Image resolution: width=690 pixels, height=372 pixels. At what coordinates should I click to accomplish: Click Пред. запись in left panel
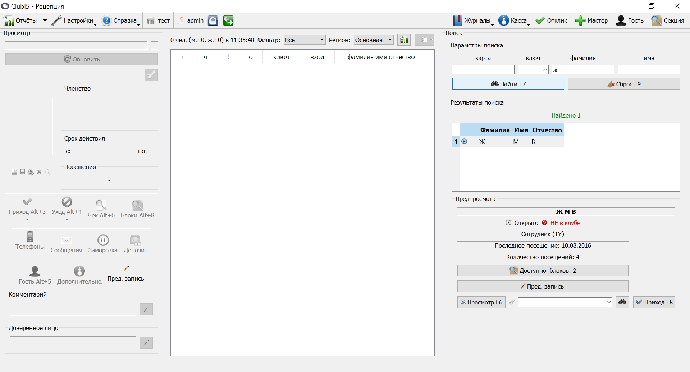(x=126, y=275)
